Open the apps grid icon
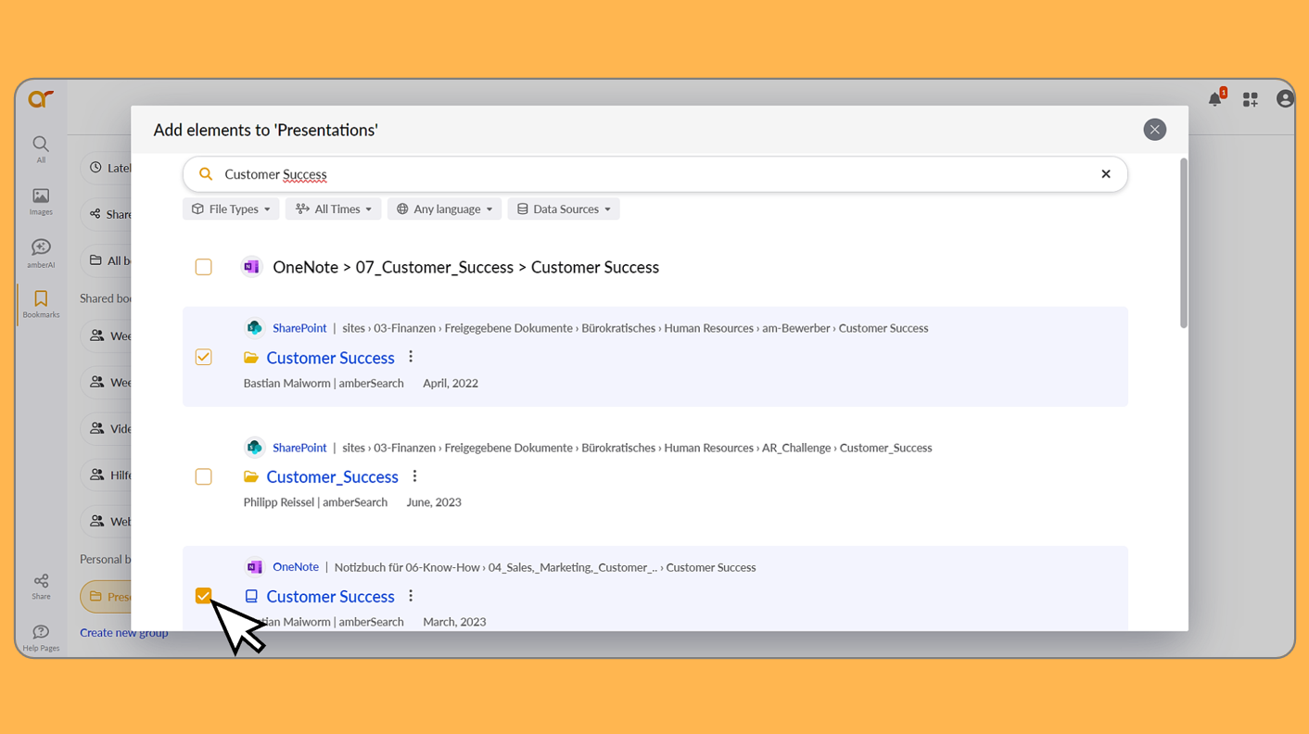 coord(1251,99)
